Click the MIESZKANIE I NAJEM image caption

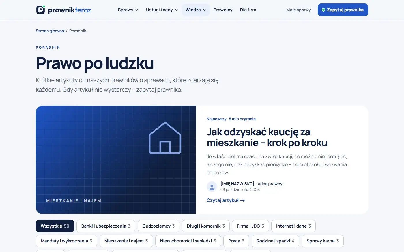[x=74, y=201]
